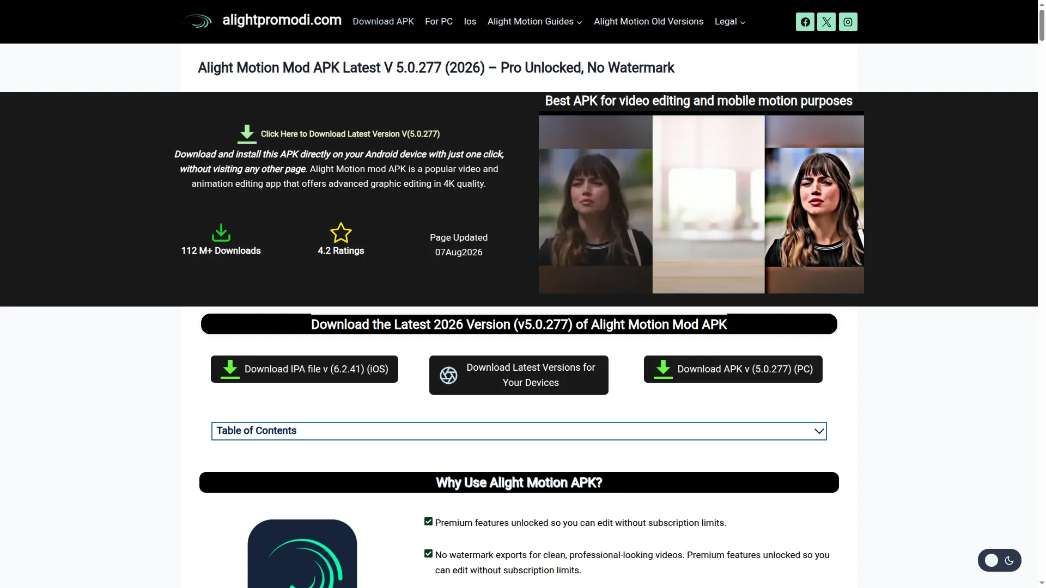Click Download Latest Versions for Your Devices button
This screenshot has height=588, width=1046.
click(x=519, y=375)
